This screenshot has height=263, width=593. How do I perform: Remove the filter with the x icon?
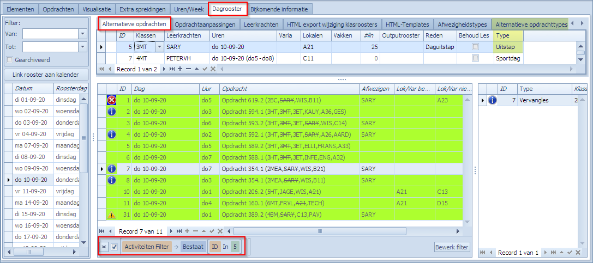coord(104,247)
